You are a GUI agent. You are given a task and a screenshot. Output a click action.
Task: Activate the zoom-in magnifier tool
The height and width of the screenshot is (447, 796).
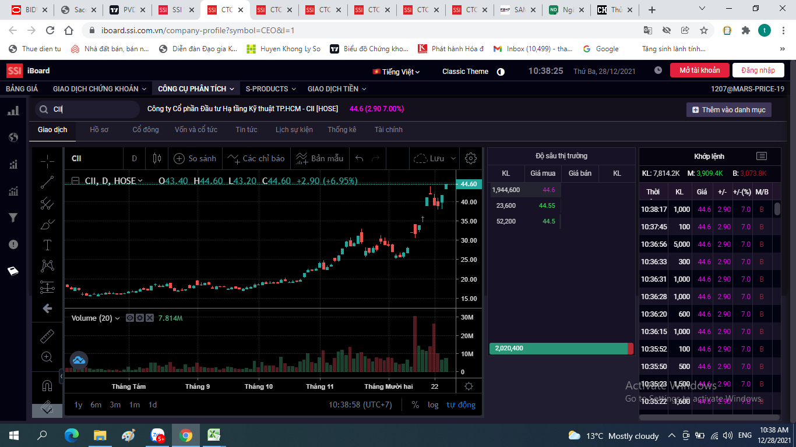(47, 357)
